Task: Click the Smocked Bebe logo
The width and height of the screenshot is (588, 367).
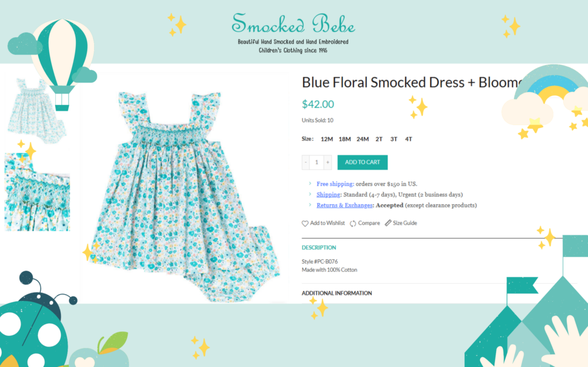Action: pyautogui.click(x=293, y=33)
